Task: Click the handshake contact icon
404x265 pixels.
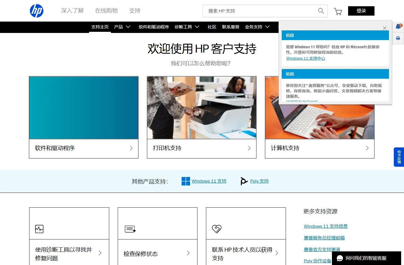Action: coord(216,229)
